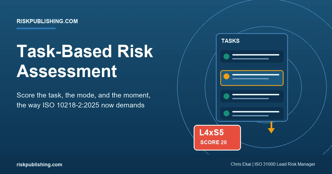Viewport: 332px width, 174px height.
Task: Click the text "the way ISO 10218-2:2025 now demands"
Action: tap(81, 105)
